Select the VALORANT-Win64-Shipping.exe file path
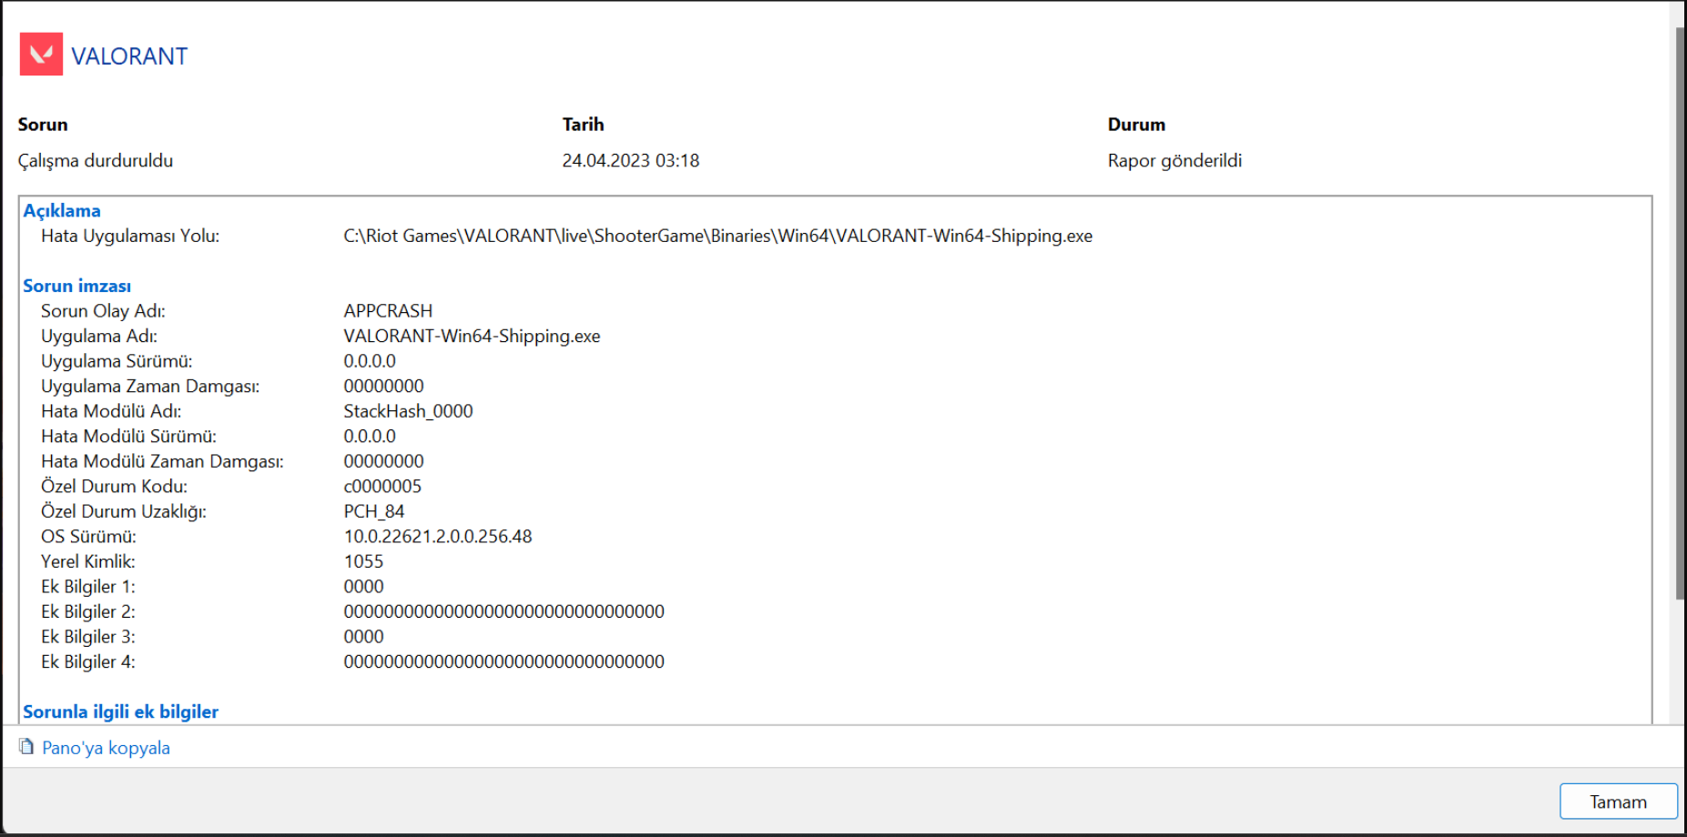 [718, 237]
